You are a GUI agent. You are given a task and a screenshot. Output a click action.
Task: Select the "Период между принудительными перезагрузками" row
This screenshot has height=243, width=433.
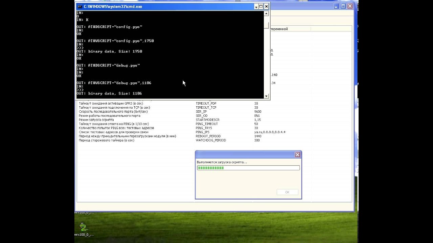214,136
